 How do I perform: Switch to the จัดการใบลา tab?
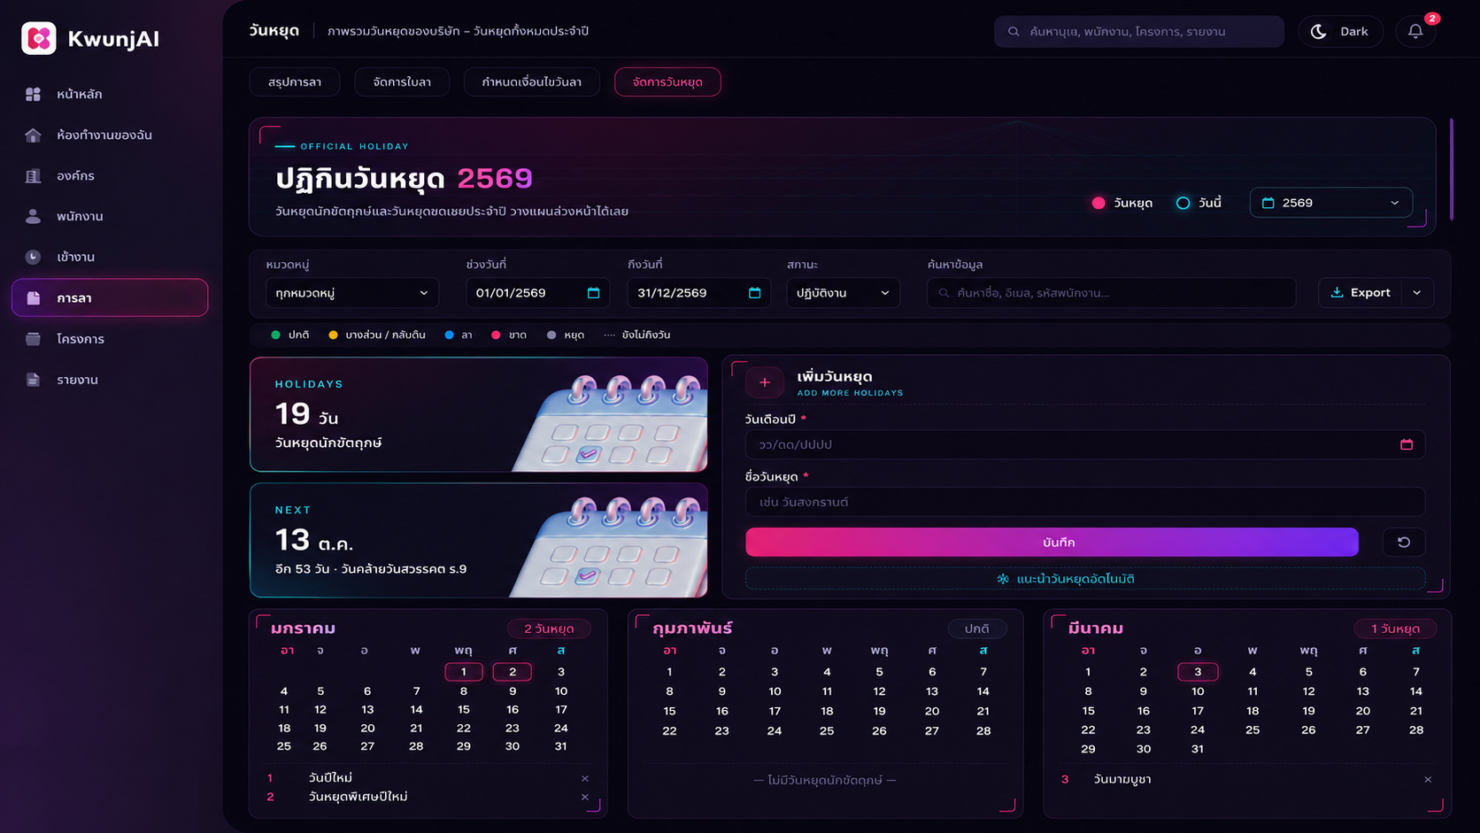[x=402, y=81]
